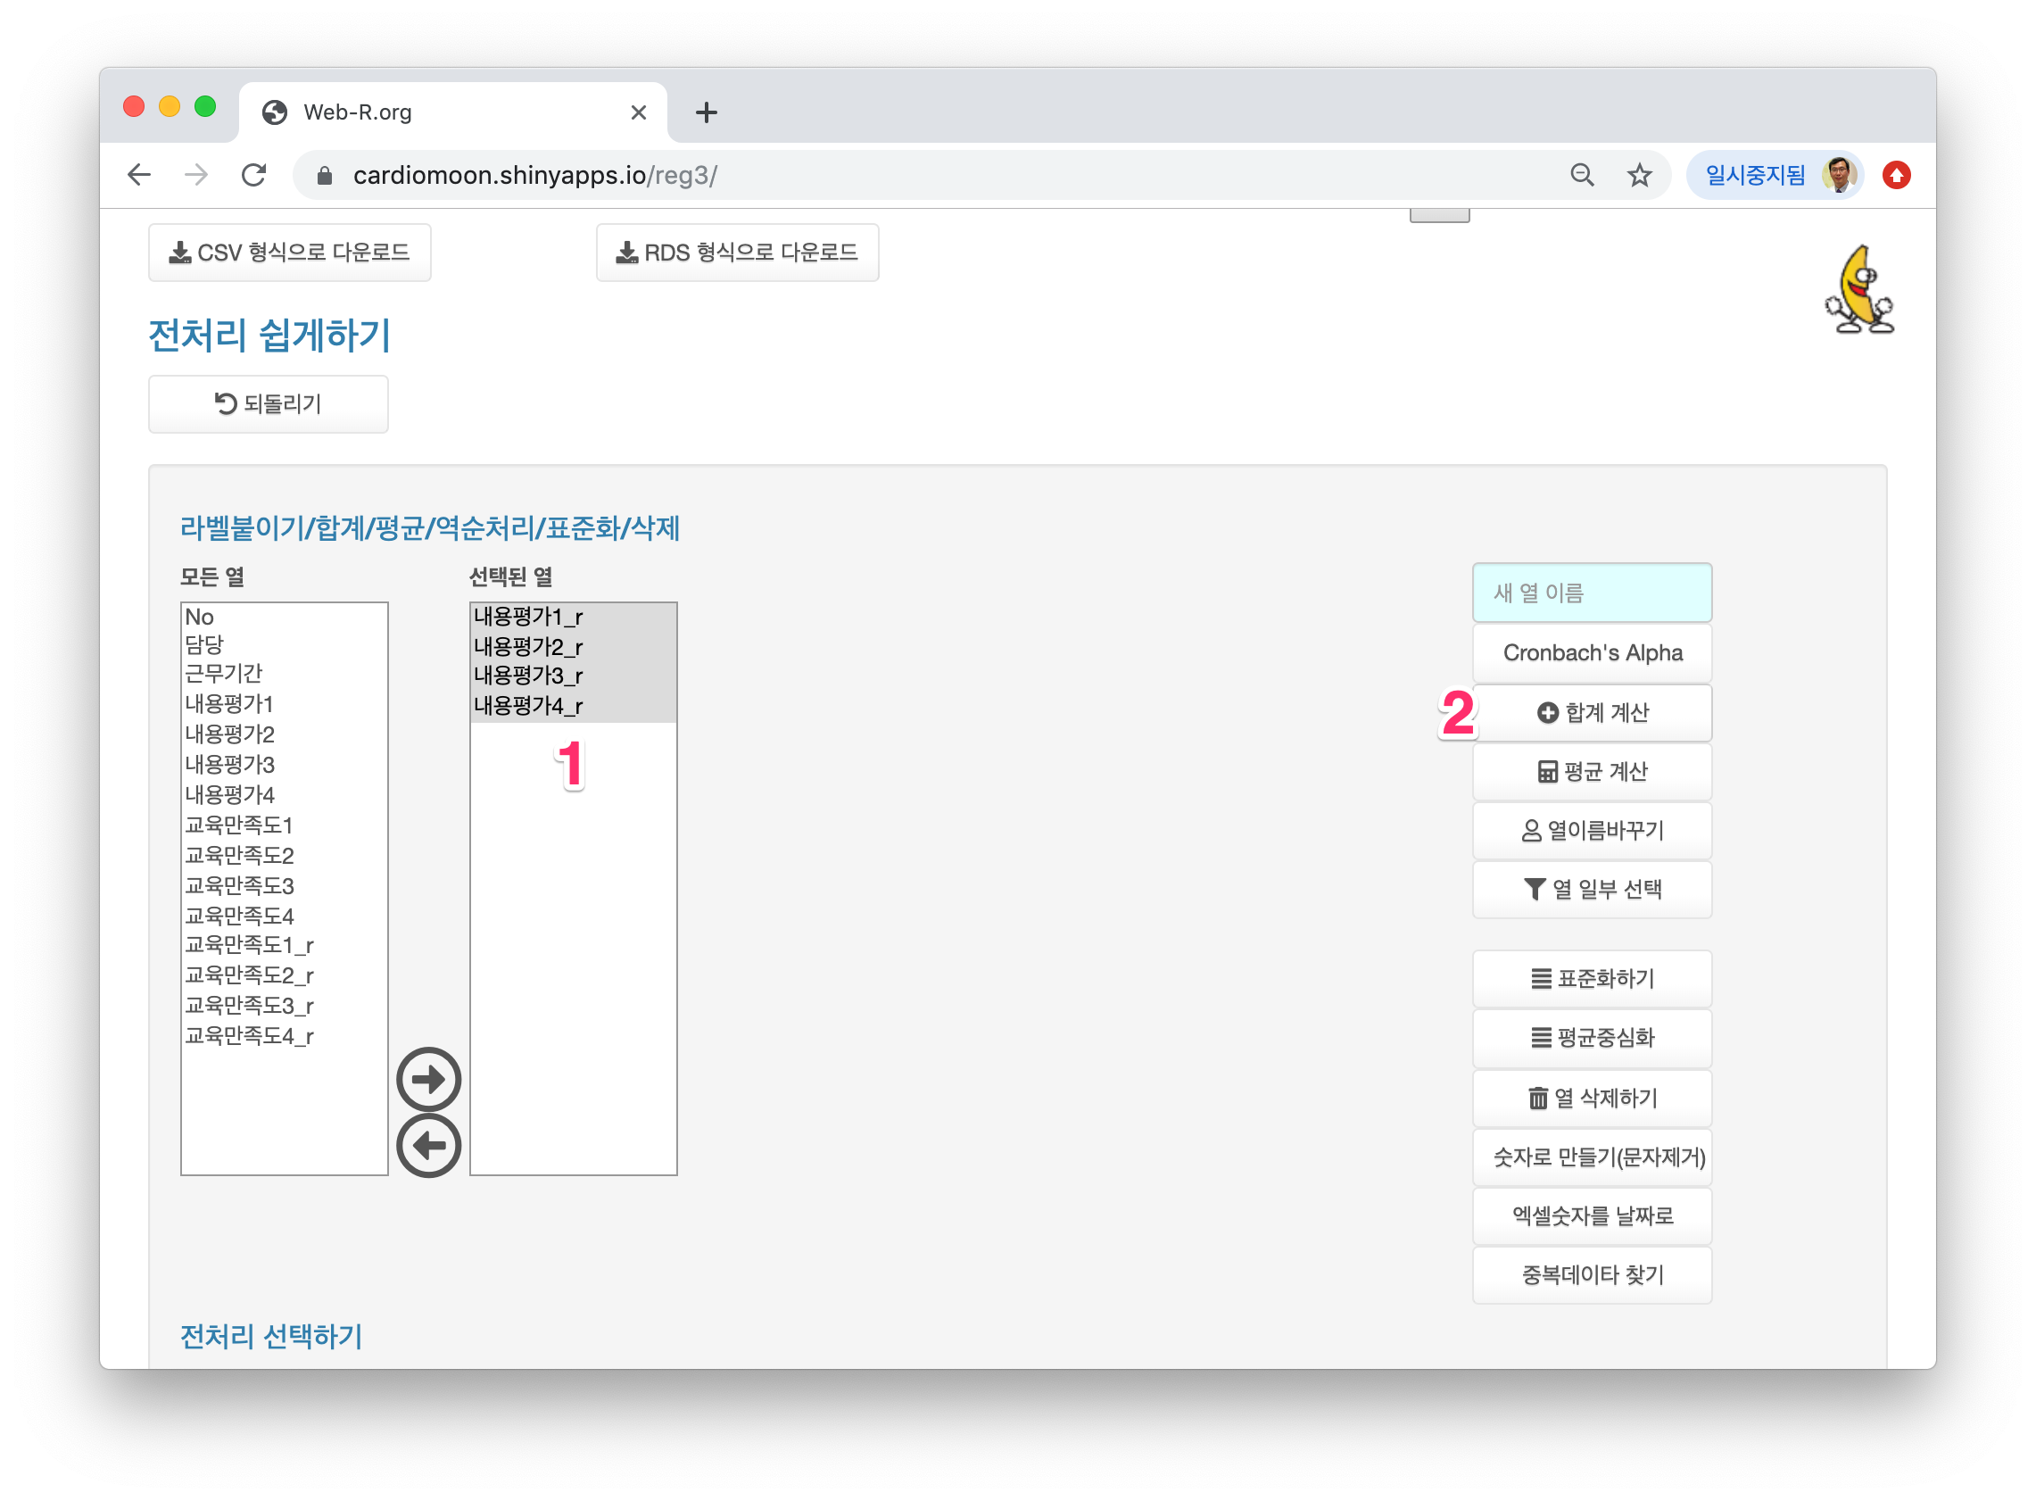Image resolution: width=2036 pixels, height=1501 pixels.
Task: Select 내용평가2_r in selected columns list
Action: point(528,646)
